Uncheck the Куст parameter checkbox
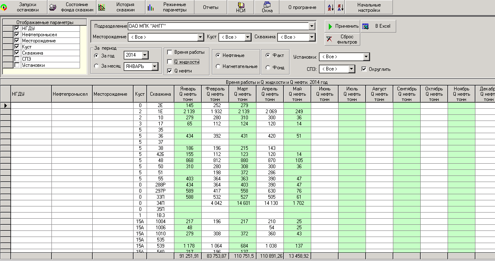The height and width of the screenshot is (261, 495). (x=17, y=47)
